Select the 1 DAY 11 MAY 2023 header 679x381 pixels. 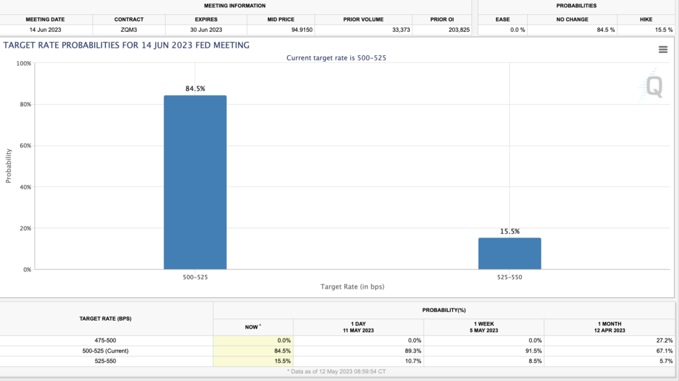coord(358,327)
